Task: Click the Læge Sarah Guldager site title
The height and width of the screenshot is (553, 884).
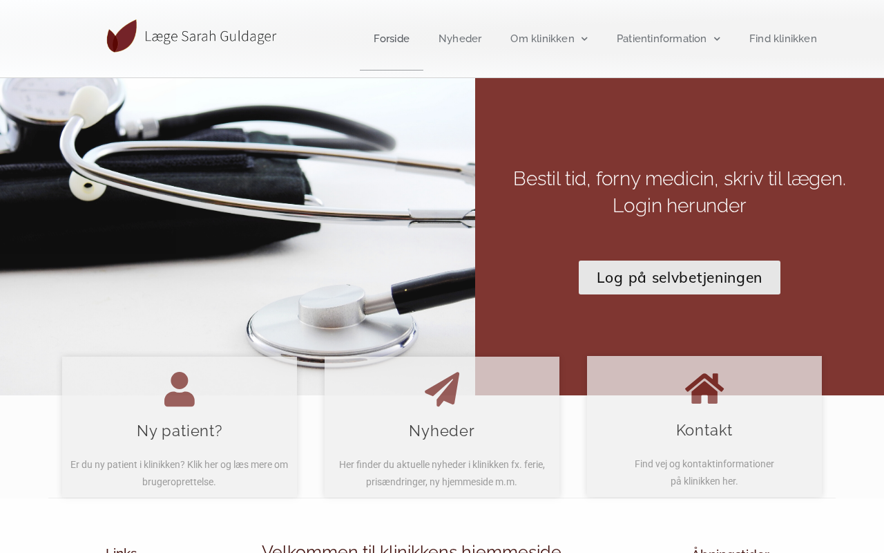Action: [x=211, y=37]
